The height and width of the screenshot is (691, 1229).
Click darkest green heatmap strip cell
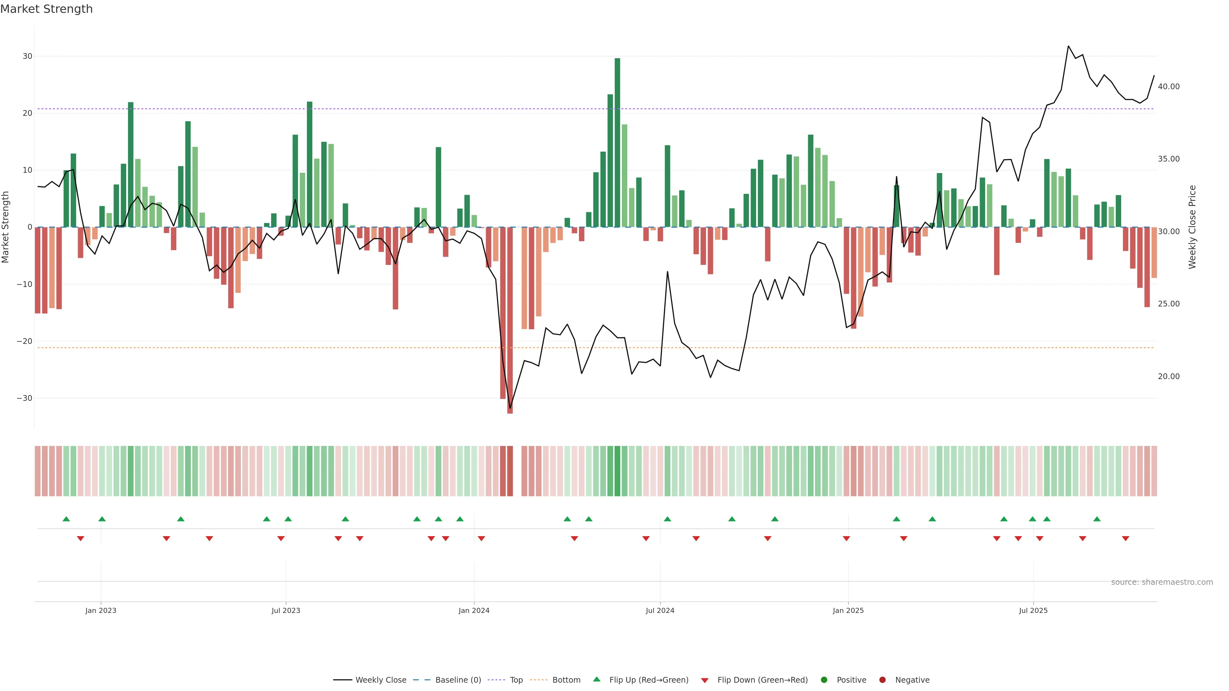[617, 471]
